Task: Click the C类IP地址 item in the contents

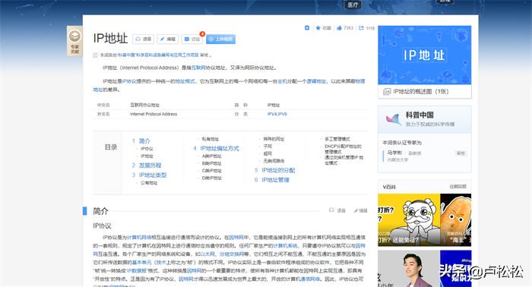Action: click(212, 171)
